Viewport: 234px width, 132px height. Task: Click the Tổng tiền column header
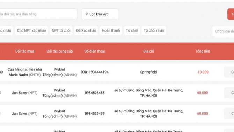point(202,51)
